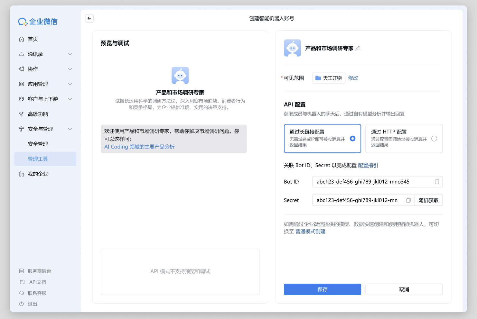Expand the 协作 sidebar section
477x319 pixels.
coord(45,69)
